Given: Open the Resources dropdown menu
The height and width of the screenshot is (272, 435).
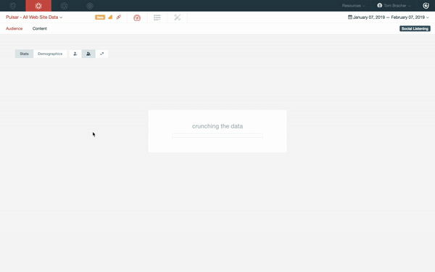Looking at the screenshot, I should pos(353,6).
